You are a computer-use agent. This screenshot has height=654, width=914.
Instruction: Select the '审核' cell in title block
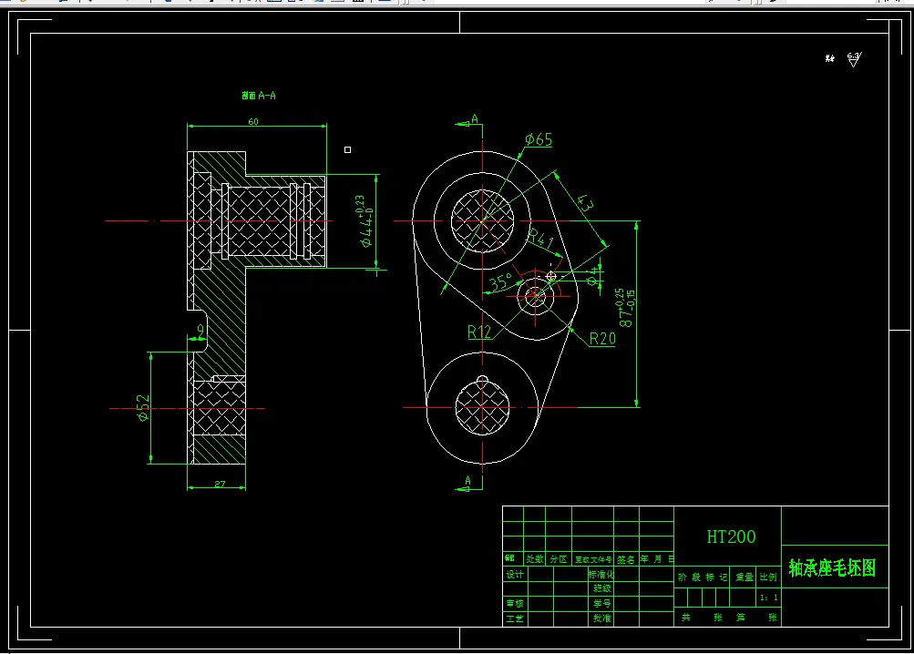pos(515,603)
